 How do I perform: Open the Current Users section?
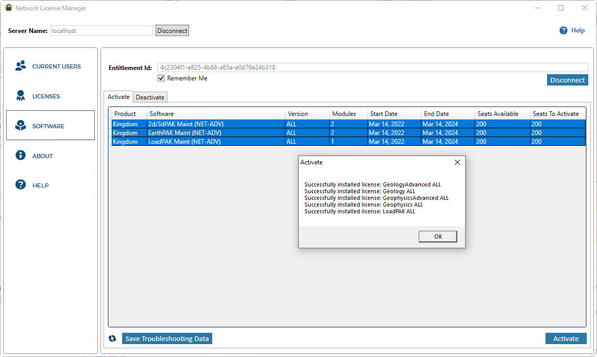(50, 66)
